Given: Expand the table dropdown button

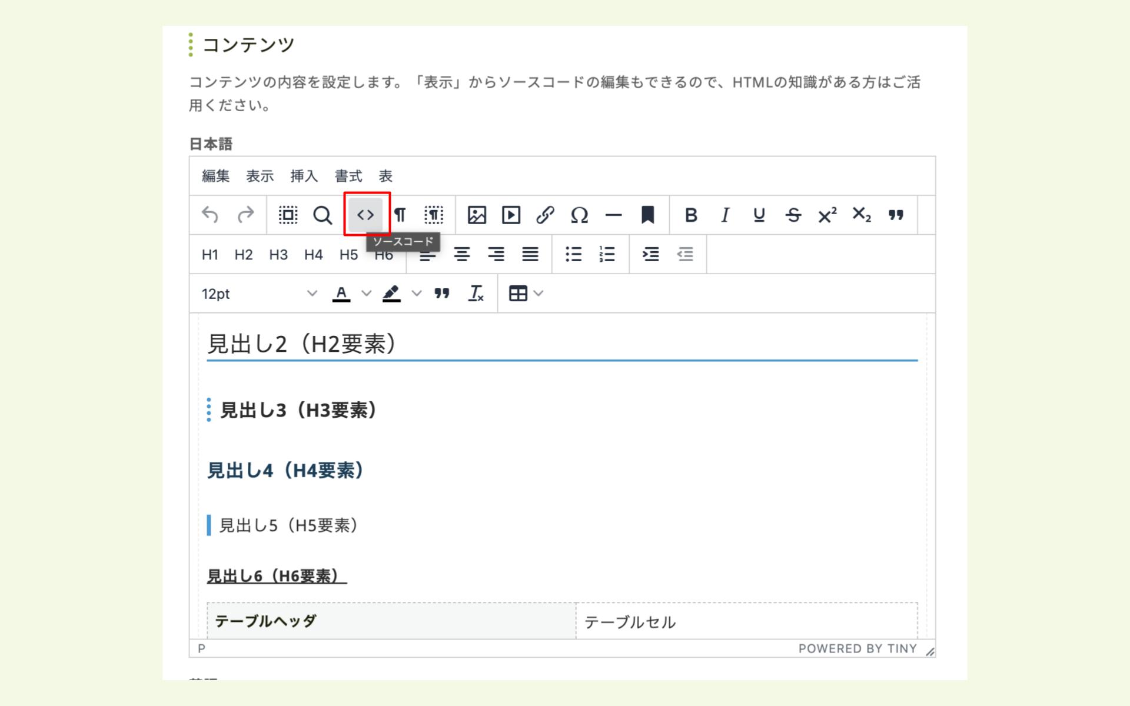Looking at the screenshot, I should tap(526, 293).
